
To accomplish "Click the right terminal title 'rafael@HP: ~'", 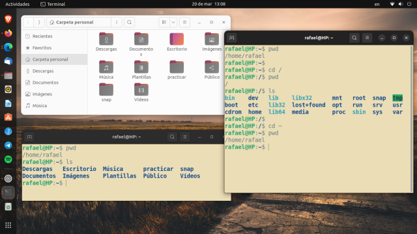I will (319, 38).
